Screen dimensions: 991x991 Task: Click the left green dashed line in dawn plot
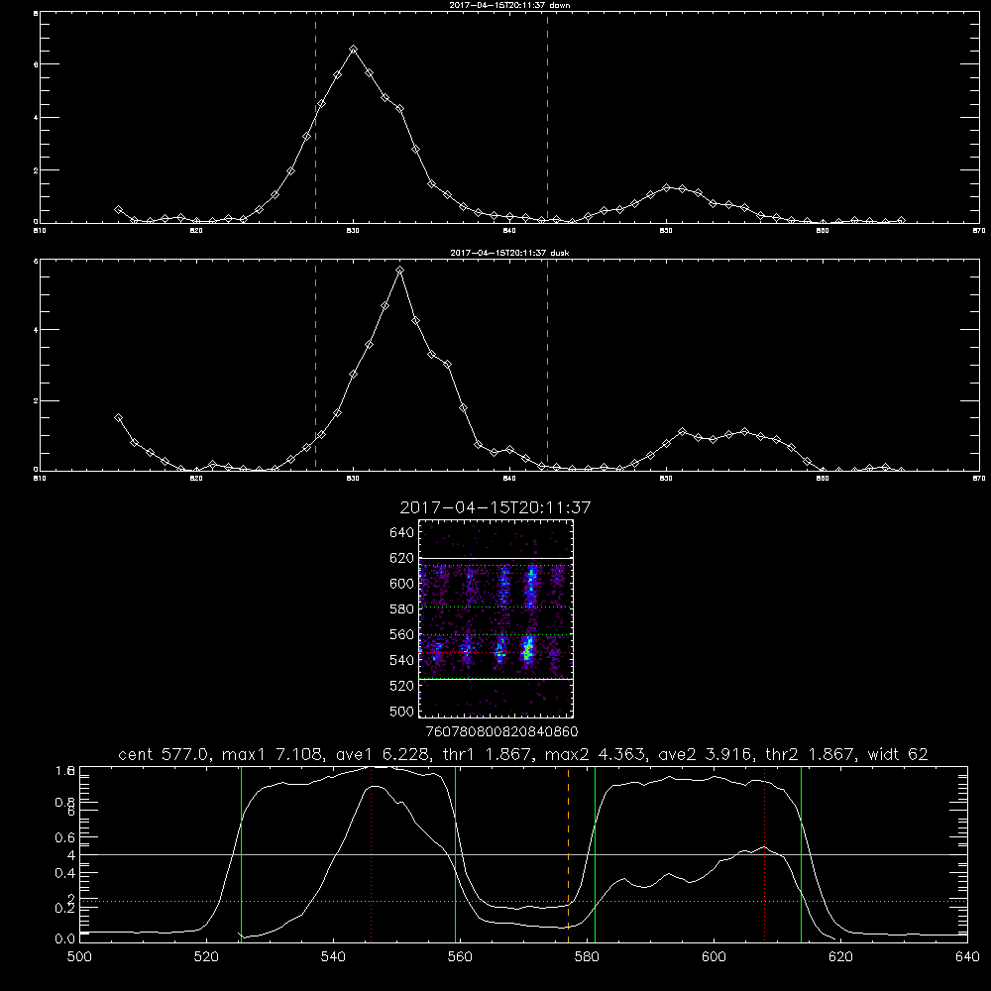click(x=315, y=118)
